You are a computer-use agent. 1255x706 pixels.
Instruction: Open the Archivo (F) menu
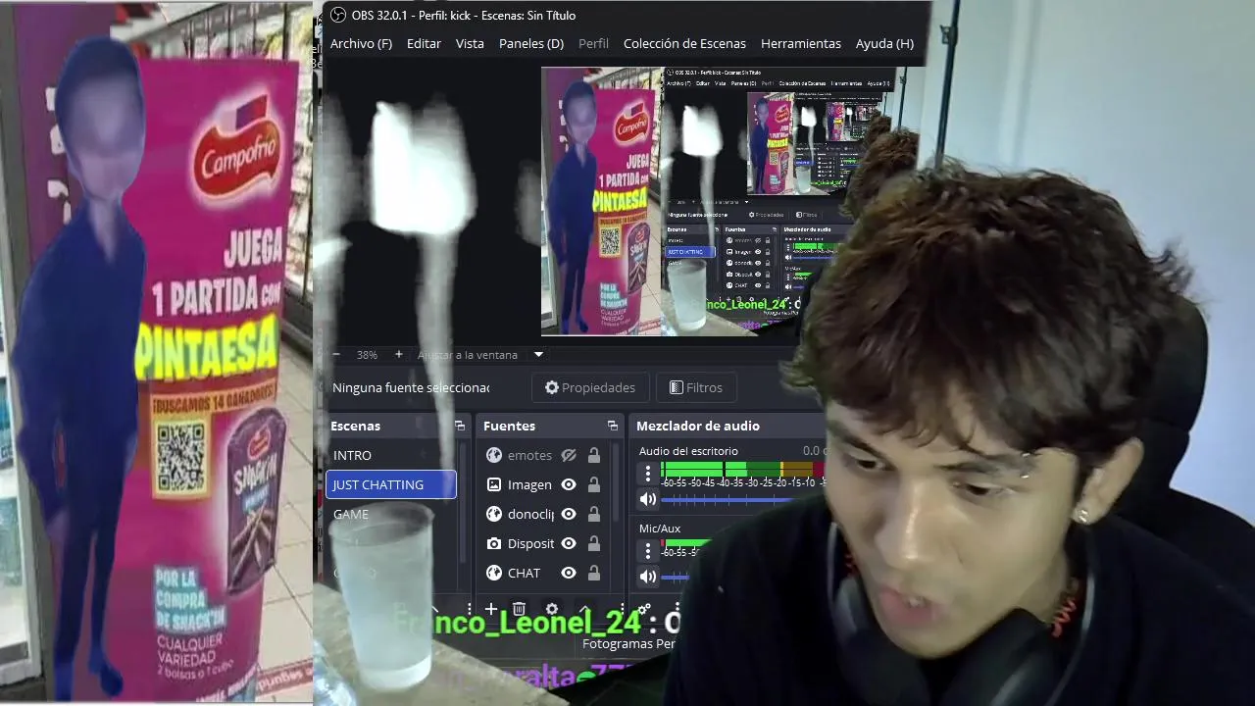pyautogui.click(x=361, y=43)
